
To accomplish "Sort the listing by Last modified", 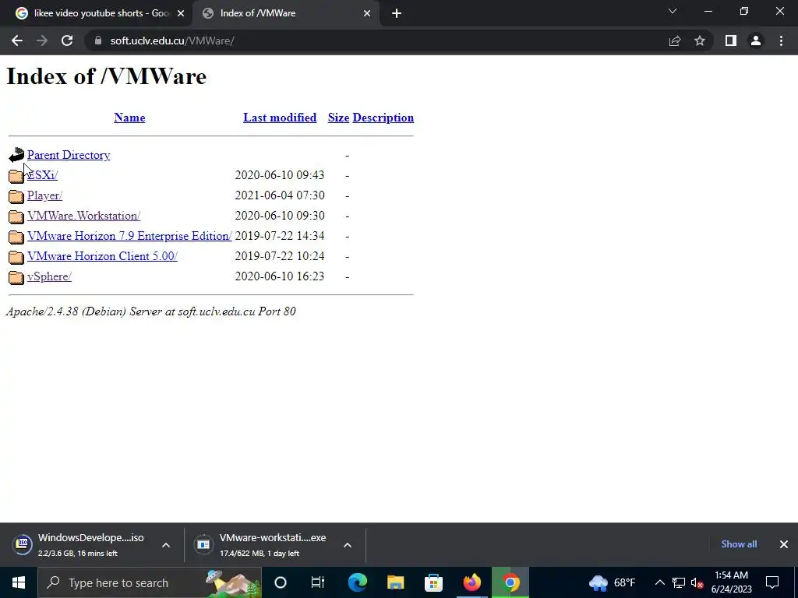I will click(280, 118).
